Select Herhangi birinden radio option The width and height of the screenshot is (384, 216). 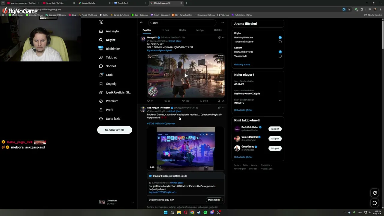280,37
